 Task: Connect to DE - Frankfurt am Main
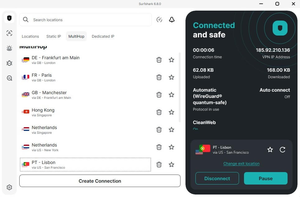pyautogui.click(x=85, y=60)
